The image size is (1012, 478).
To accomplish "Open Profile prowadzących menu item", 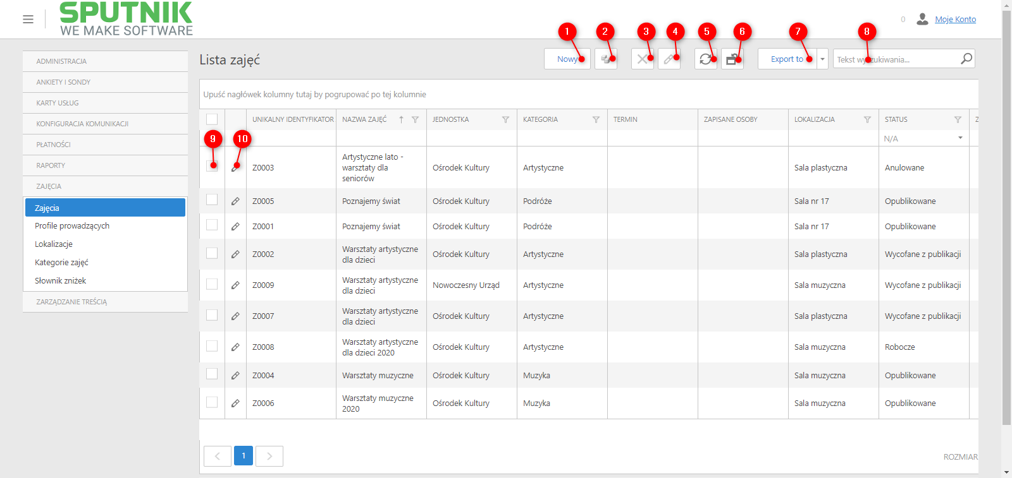I will [72, 225].
